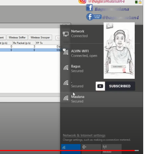The height and width of the screenshot is (154, 145).
Task: Click the Facebook icon beside Bagus maulana
Action: pos(89,8)
